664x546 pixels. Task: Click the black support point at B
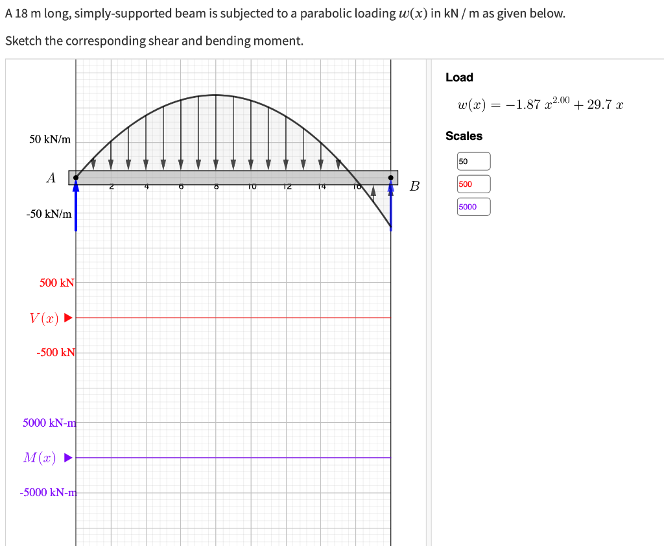[391, 178]
